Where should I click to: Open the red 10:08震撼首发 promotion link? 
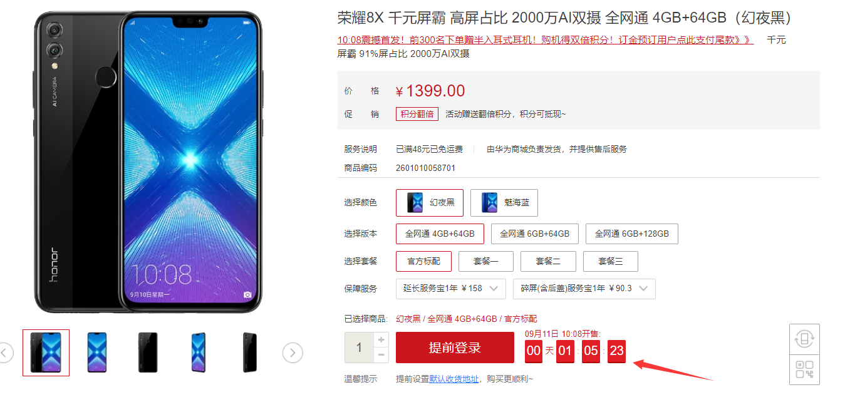545,40
